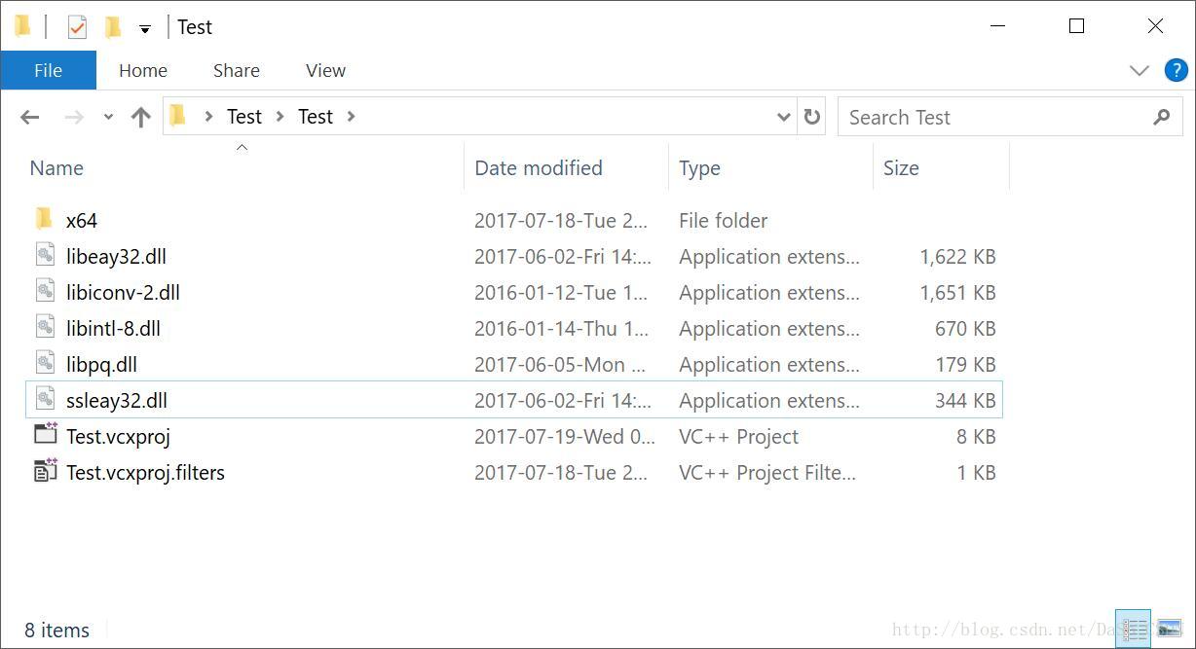Show recent locations dropdown arrow
Image resolution: width=1196 pixels, height=649 pixels.
[108, 117]
